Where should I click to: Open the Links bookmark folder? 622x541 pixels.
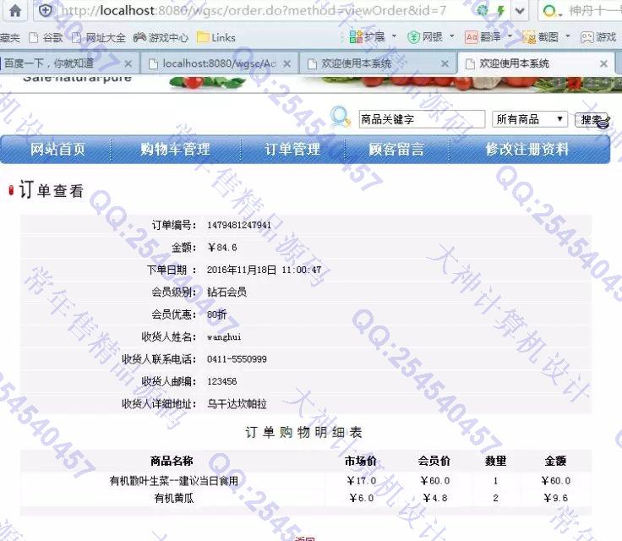point(216,37)
